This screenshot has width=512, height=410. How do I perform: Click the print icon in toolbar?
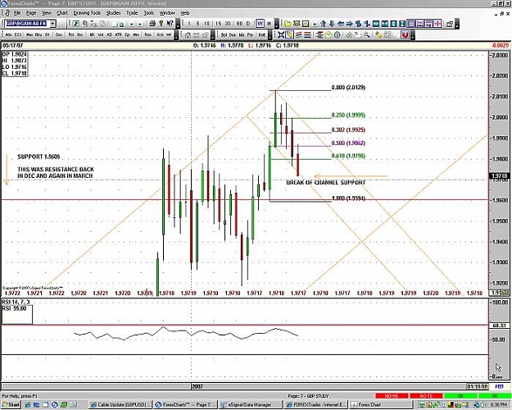[152, 24]
